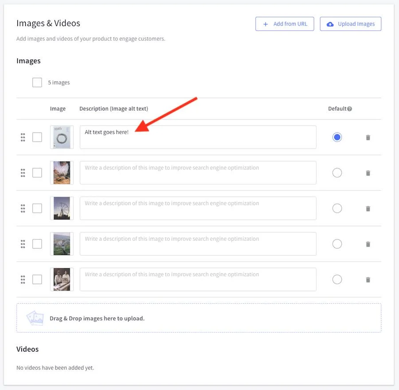Open the second image thumbnail of person crafting
The image size is (399, 390).
tap(62, 173)
